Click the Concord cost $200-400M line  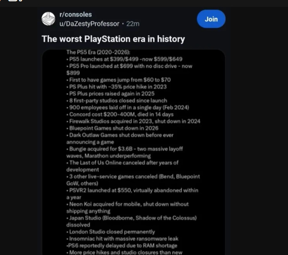coord(118,114)
